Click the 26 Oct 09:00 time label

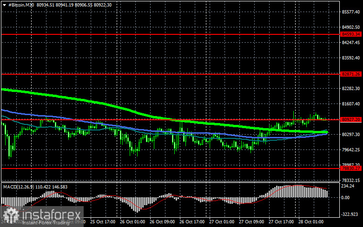(x=162, y=222)
